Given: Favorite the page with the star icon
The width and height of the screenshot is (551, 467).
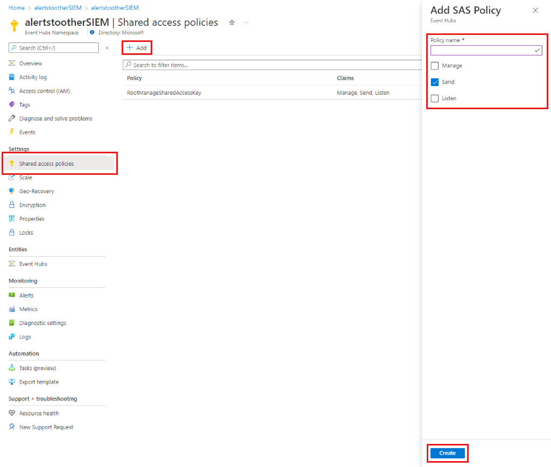Looking at the screenshot, I should pyautogui.click(x=232, y=23).
